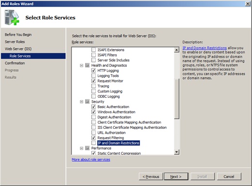Check the ISAPI Filters checkbox
The height and width of the screenshot is (186, 252).
pyautogui.click(x=93, y=55)
